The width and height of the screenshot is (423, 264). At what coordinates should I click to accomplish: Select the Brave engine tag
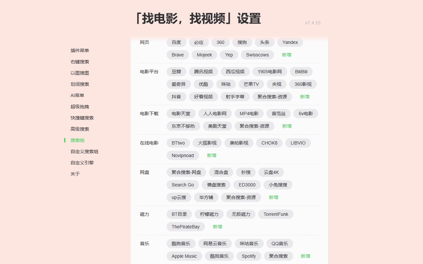(x=178, y=55)
